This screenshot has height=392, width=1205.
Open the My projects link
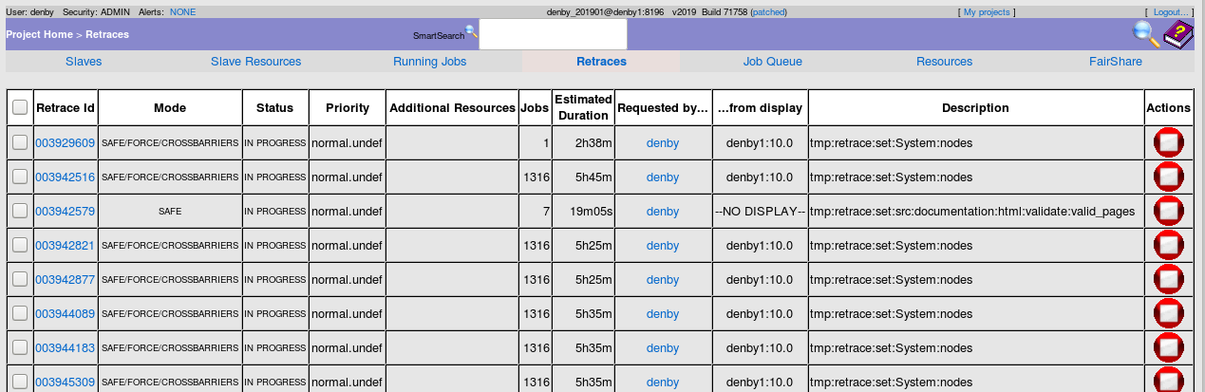988,12
